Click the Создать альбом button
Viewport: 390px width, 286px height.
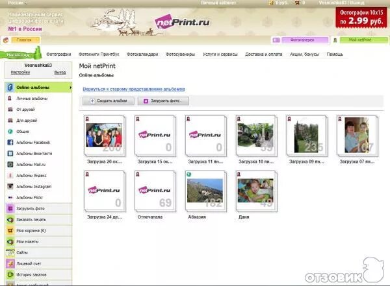[x=109, y=101]
